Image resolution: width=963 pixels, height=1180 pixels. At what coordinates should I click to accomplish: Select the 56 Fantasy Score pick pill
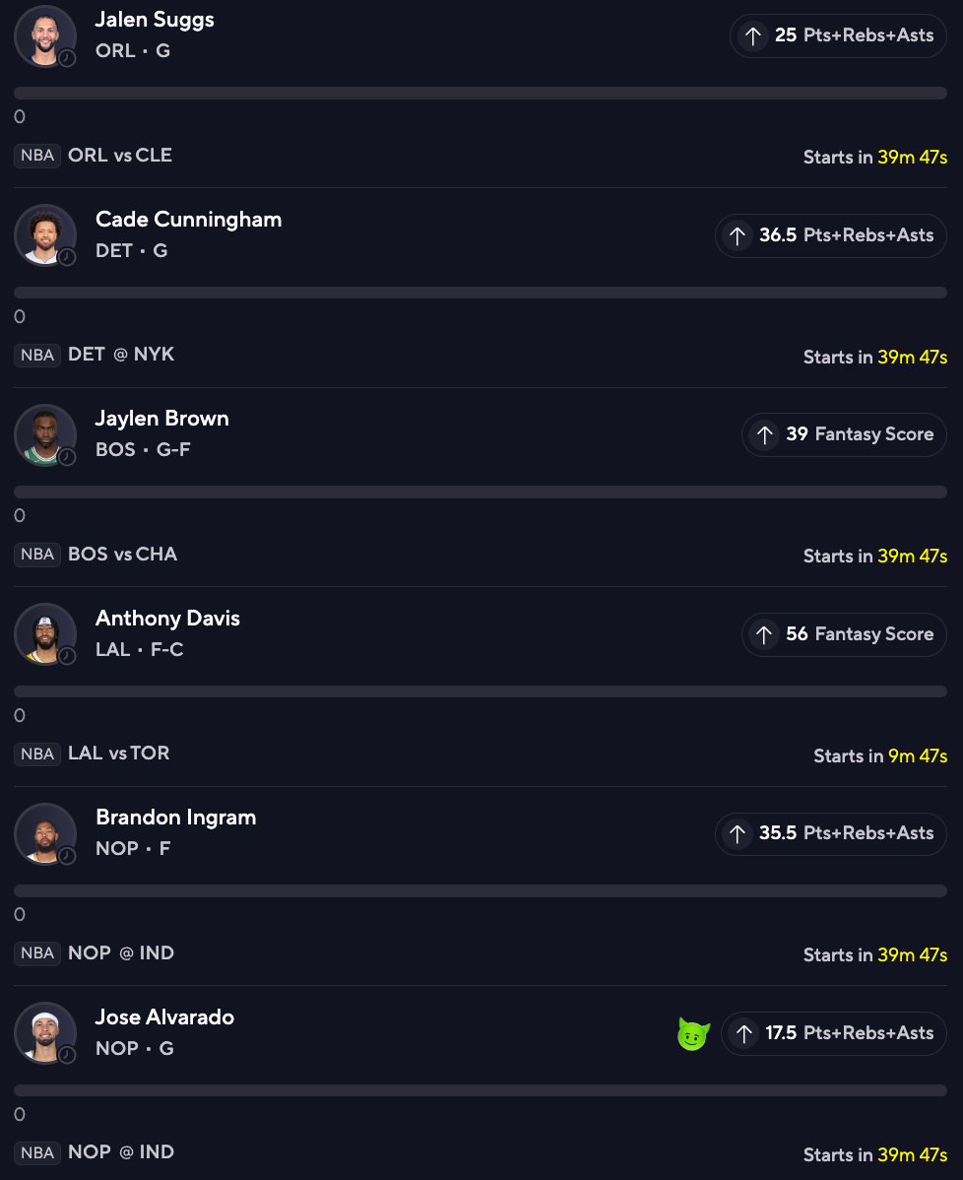[x=844, y=634]
